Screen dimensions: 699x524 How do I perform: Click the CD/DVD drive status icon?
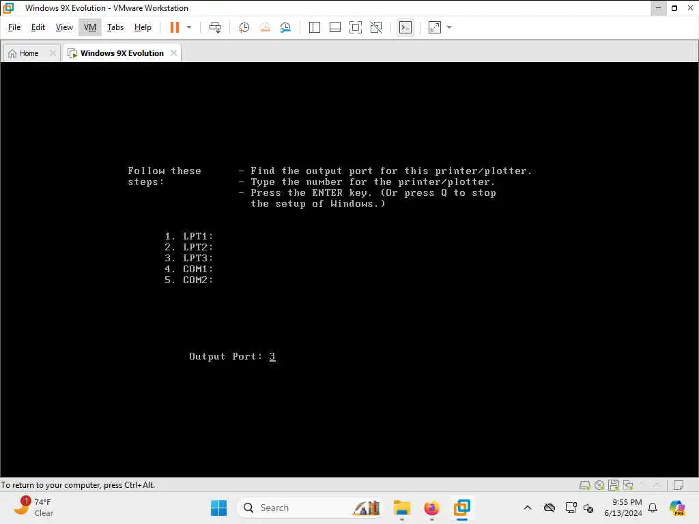pyautogui.click(x=599, y=485)
